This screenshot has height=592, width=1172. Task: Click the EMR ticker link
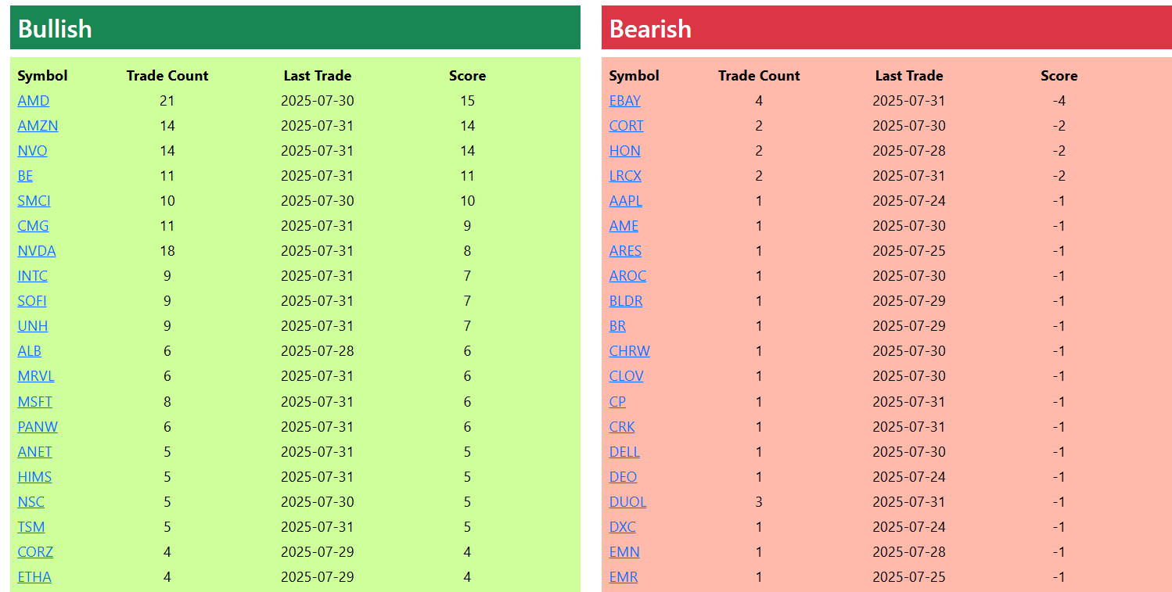coord(624,577)
